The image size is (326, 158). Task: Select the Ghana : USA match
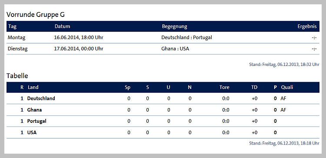175,49
